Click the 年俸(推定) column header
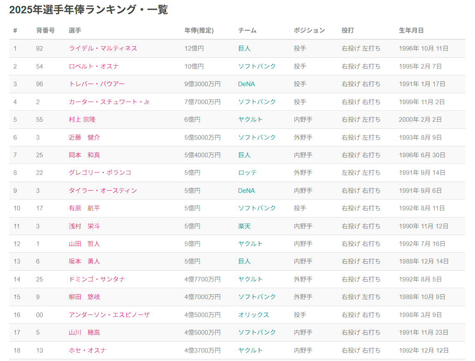 [199, 31]
